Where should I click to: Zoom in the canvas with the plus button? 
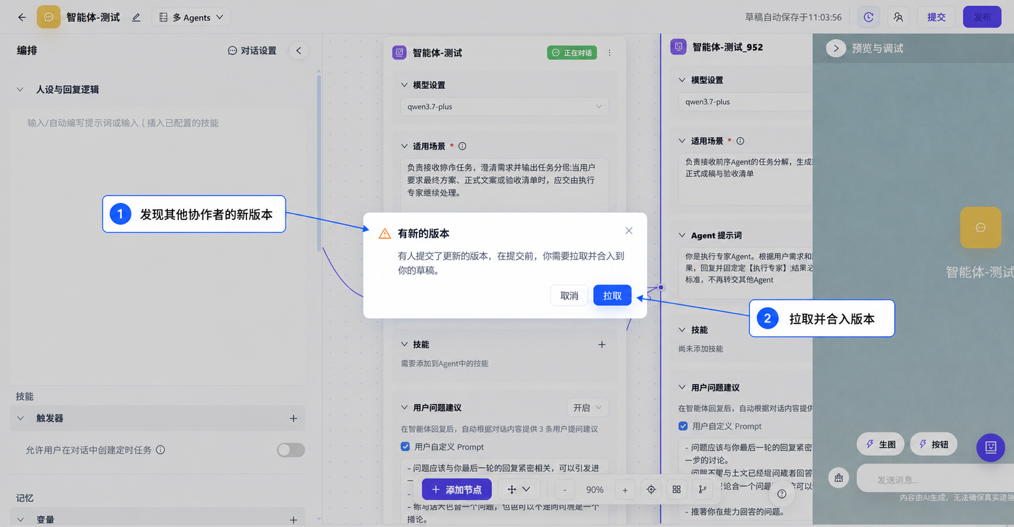pyautogui.click(x=625, y=490)
